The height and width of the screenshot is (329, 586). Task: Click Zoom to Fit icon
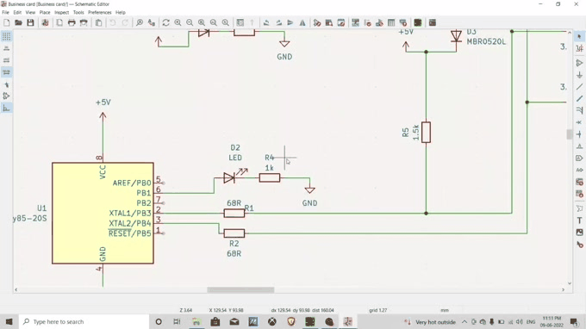[x=202, y=22]
